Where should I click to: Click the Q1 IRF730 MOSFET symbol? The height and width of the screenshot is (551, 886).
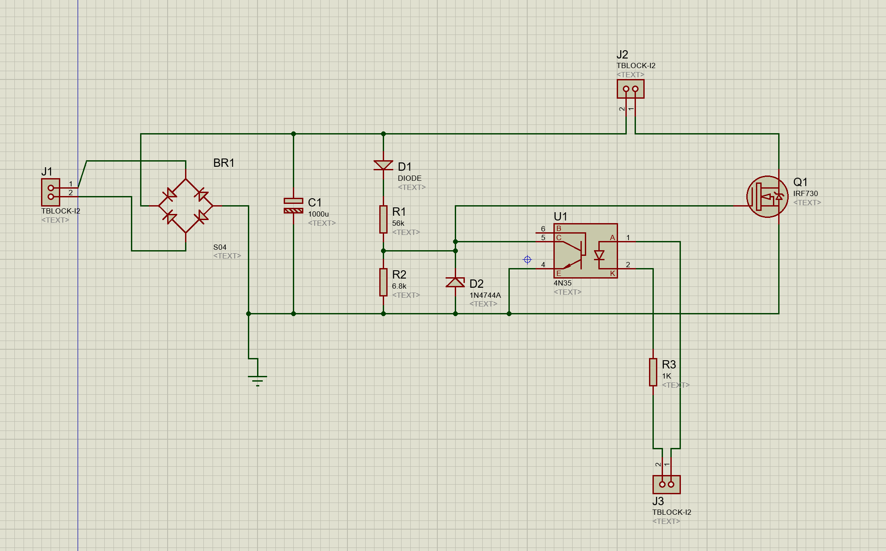pyautogui.click(x=767, y=197)
